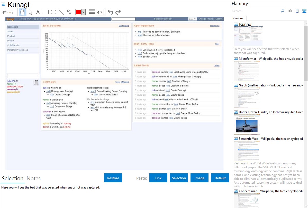Select Dashboard in Kunagi sidebar
The width and height of the screenshot is (308, 208).
(23, 27)
